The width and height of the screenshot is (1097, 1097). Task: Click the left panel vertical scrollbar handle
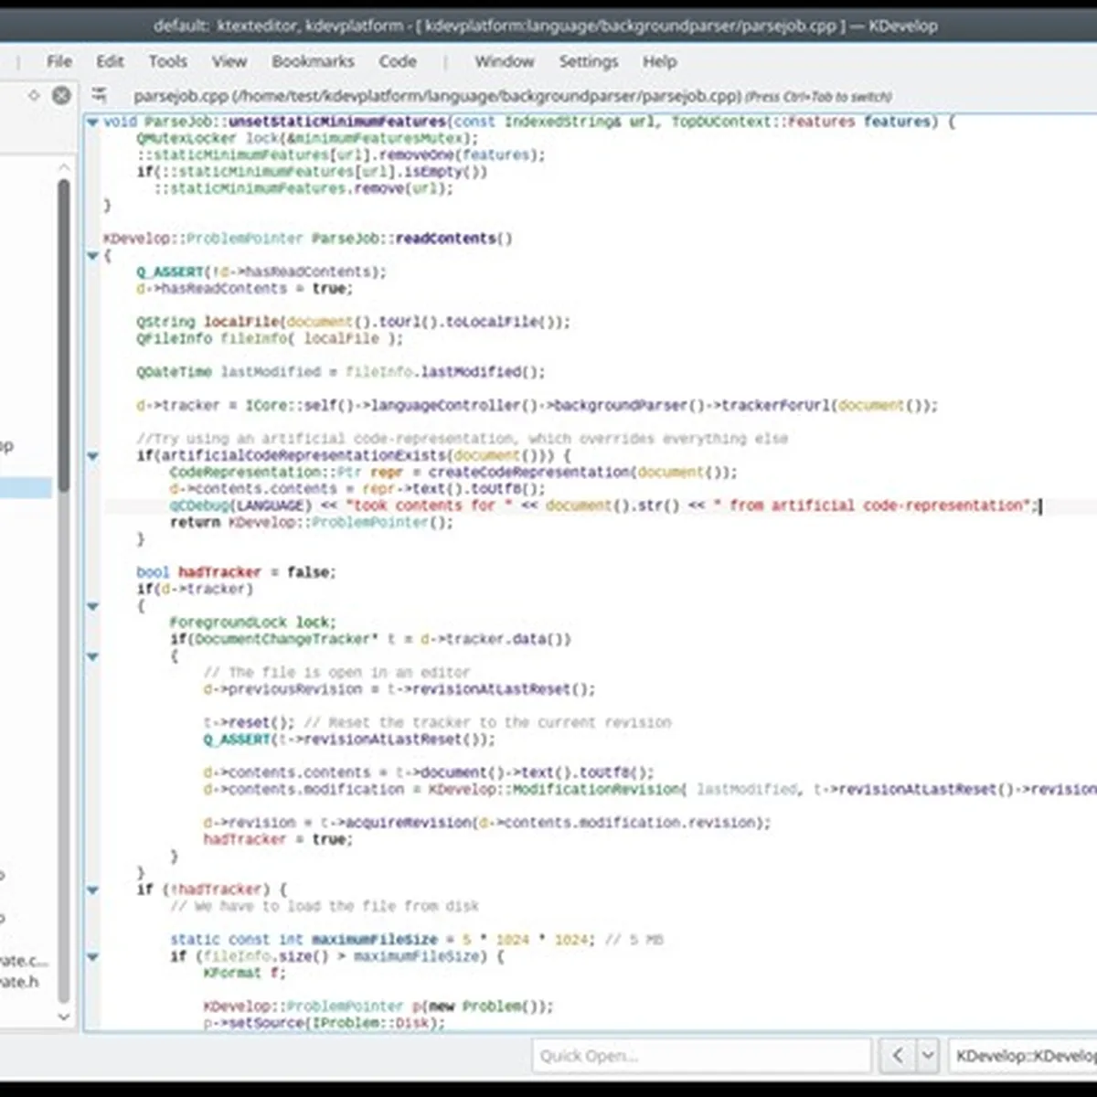tap(63, 334)
